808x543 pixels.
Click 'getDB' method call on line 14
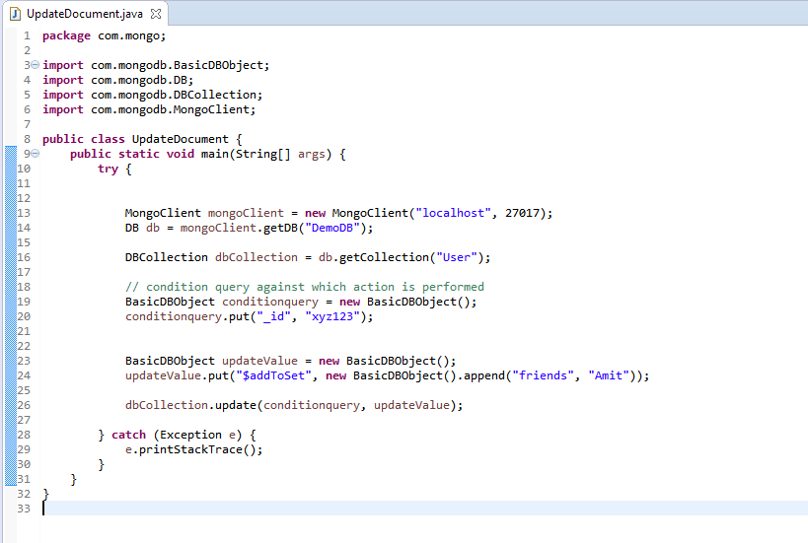280,228
